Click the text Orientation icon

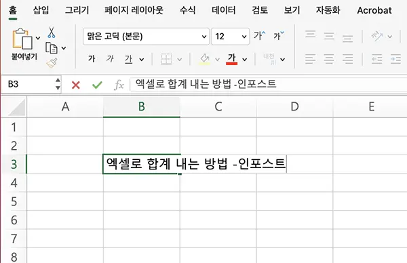point(376,36)
